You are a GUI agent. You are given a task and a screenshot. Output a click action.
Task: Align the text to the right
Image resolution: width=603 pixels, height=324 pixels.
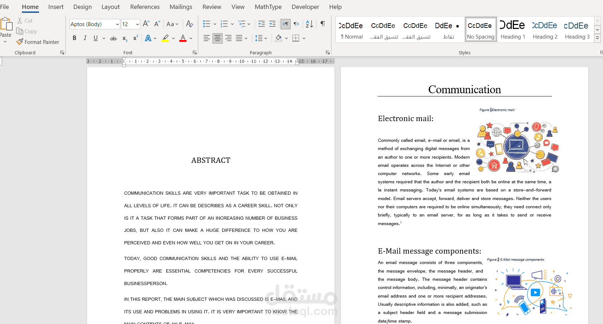(x=228, y=38)
